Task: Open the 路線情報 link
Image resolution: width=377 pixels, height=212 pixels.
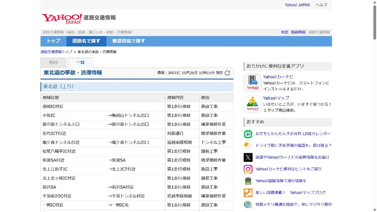Action: (298, 32)
